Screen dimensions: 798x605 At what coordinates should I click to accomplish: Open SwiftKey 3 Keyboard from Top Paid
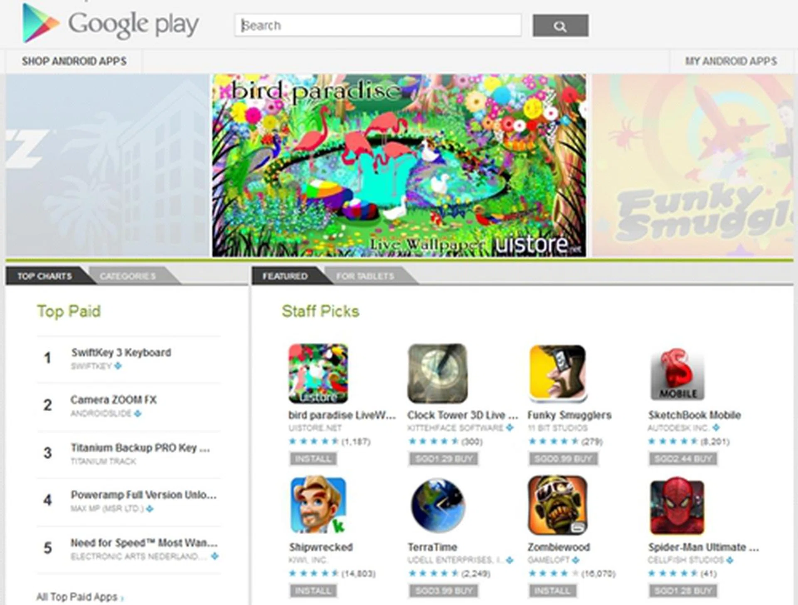pos(121,352)
